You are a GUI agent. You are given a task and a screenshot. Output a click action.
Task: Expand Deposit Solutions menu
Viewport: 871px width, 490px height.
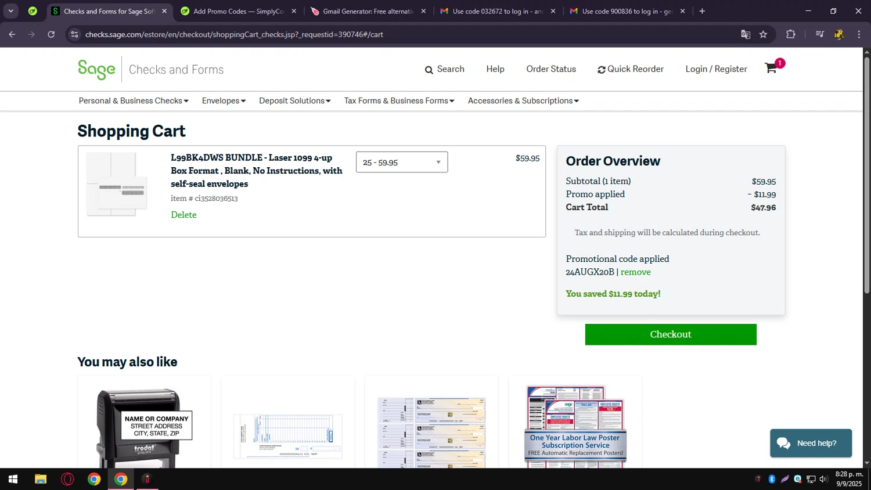pyautogui.click(x=295, y=100)
